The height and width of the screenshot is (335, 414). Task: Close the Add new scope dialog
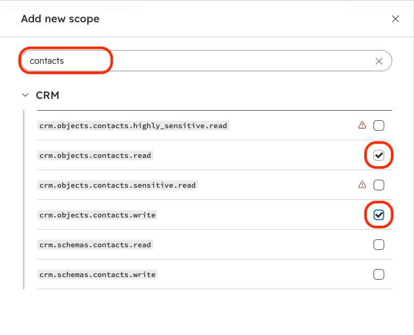[395, 19]
